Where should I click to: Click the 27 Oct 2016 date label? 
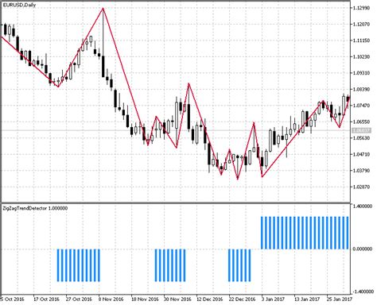tap(79, 299)
